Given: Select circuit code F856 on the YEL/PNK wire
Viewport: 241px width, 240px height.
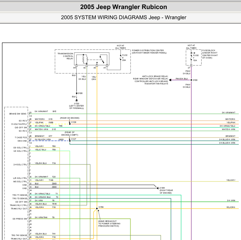Looking at the screenshot, I should click(51, 122).
